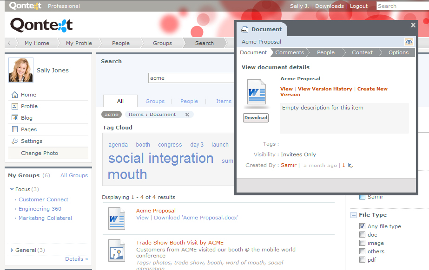Screen dimensions: 429x270
Task: Toggle the watch eye icon for Acme Proposal
Action: (x=409, y=42)
